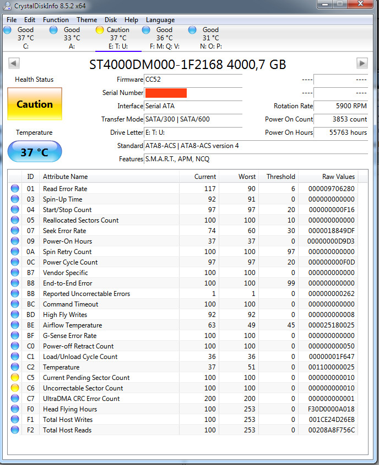This screenshot has height=465, width=379.
Task: Open the Function menu
Action: pyautogui.click(x=56, y=20)
